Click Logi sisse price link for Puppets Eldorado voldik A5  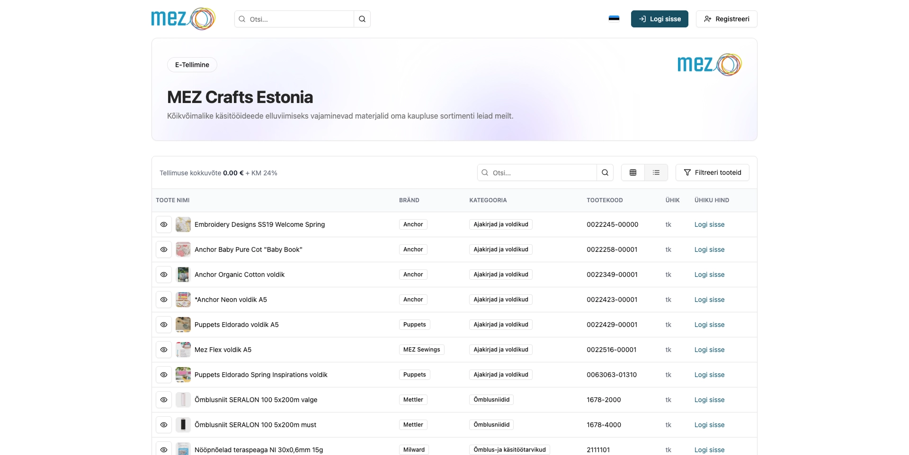pos(709,325)
